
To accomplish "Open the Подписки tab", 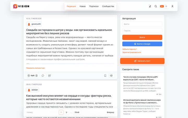I will (94, 6).
